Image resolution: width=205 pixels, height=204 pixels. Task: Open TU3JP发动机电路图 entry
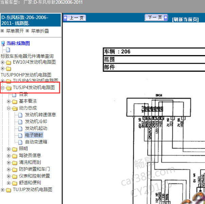tap(33, 189)
